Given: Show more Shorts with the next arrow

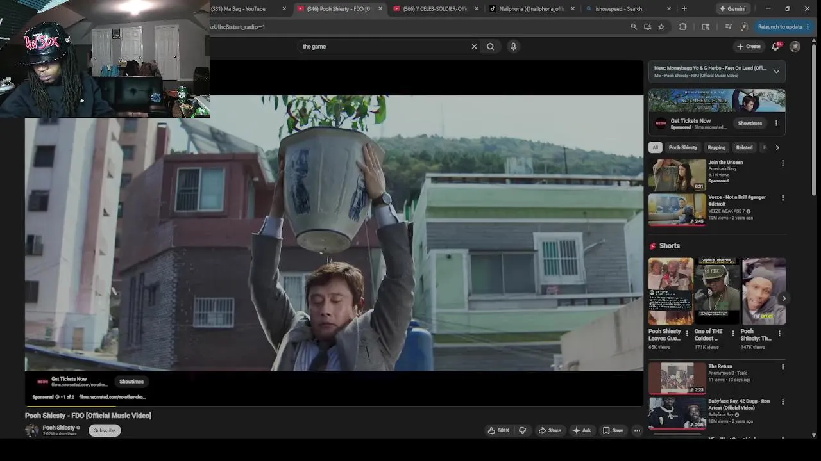Looking at the screenshot, I should click(x=784, y=298).
